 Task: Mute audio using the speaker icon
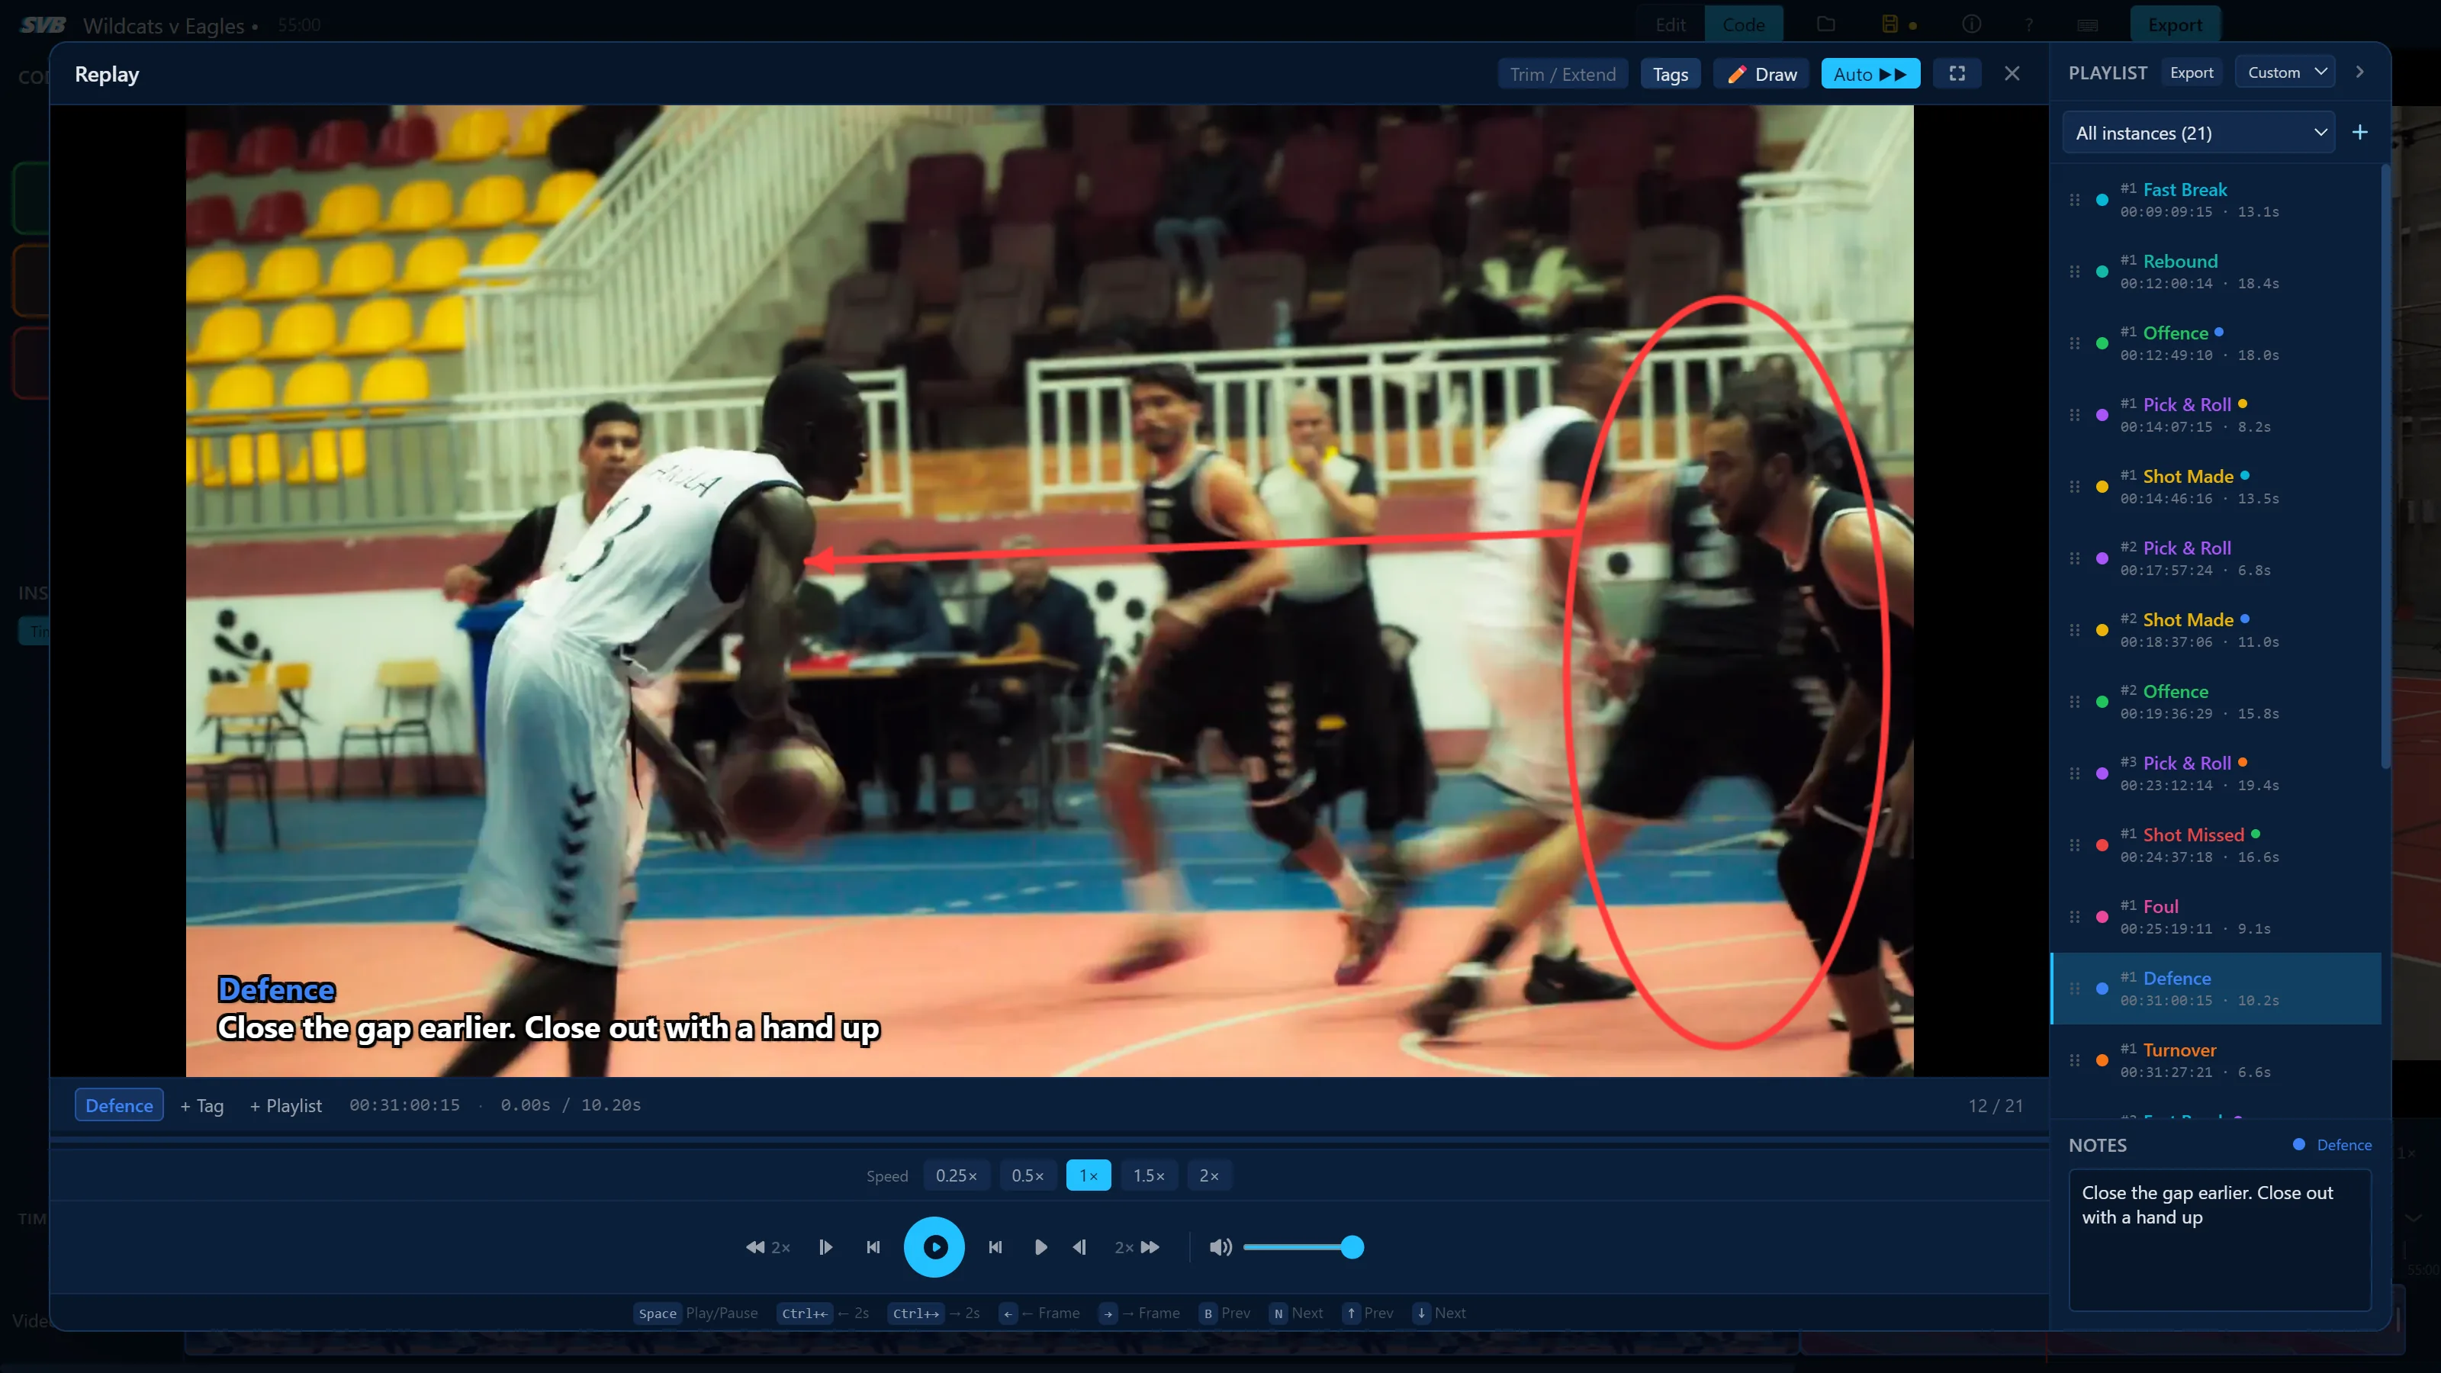pos(1220,1247)
